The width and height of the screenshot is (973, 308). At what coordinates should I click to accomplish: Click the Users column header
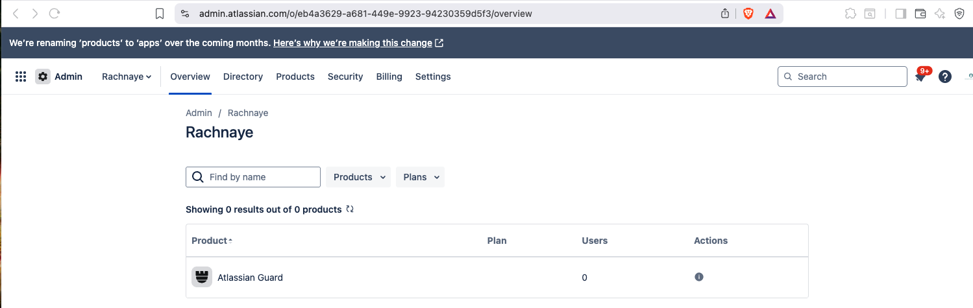pyautogui.click(x=595, y=241)
